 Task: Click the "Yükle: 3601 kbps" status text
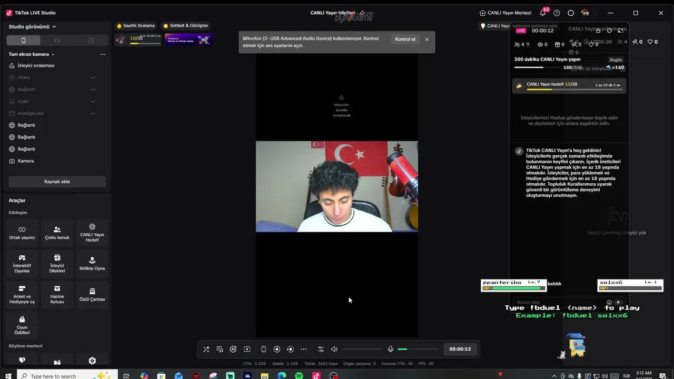pos(321,364)
